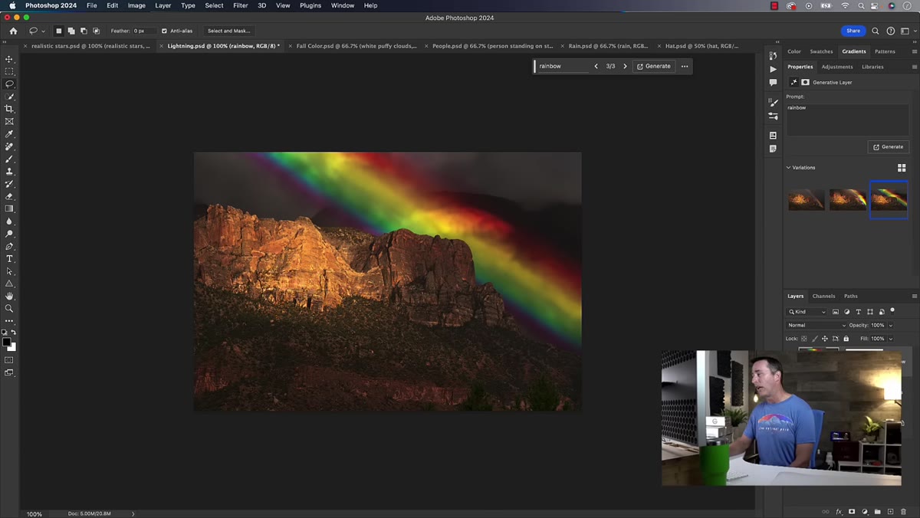The image size is (920, 518).
Task: Click Generate in the contextual task bar
Action: pyautogui.click(x=653, y=66)
